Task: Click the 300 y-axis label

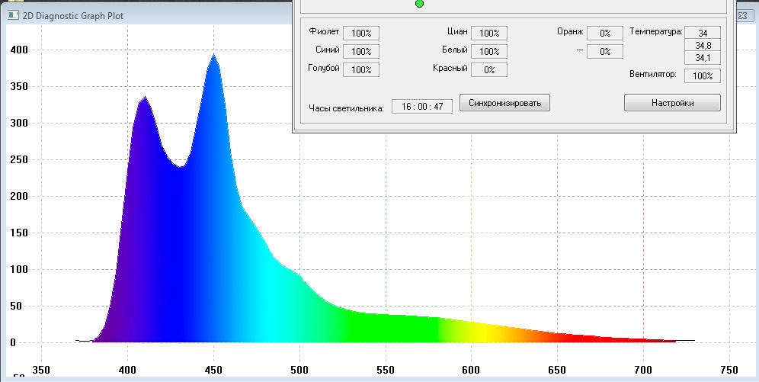Action: 19,123
